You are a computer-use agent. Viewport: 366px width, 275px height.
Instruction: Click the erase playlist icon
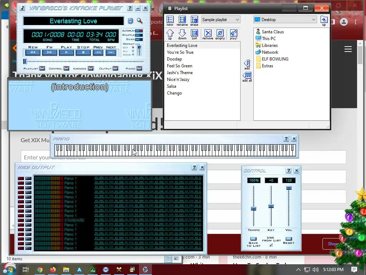click(x=194, y=21)
